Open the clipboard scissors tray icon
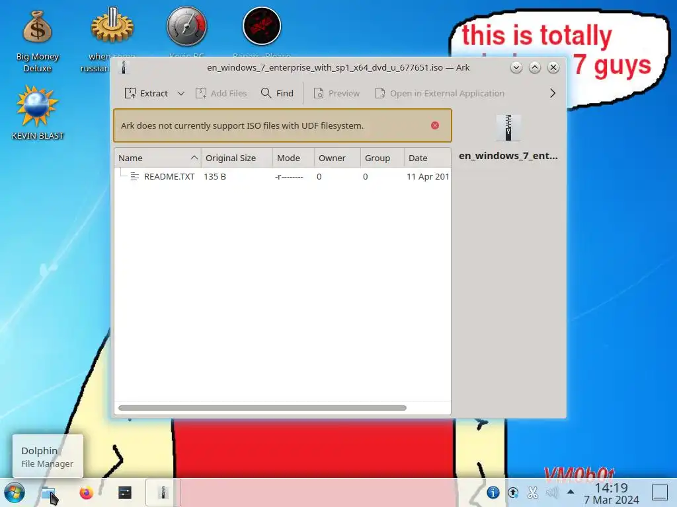The height and width of the screenshot is (507, 677). pyautogui.click(x=533, y=492)
